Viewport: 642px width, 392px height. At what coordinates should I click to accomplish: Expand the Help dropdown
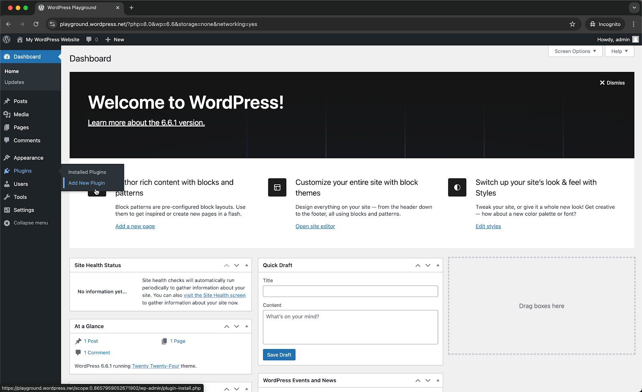tap(619, 51)
